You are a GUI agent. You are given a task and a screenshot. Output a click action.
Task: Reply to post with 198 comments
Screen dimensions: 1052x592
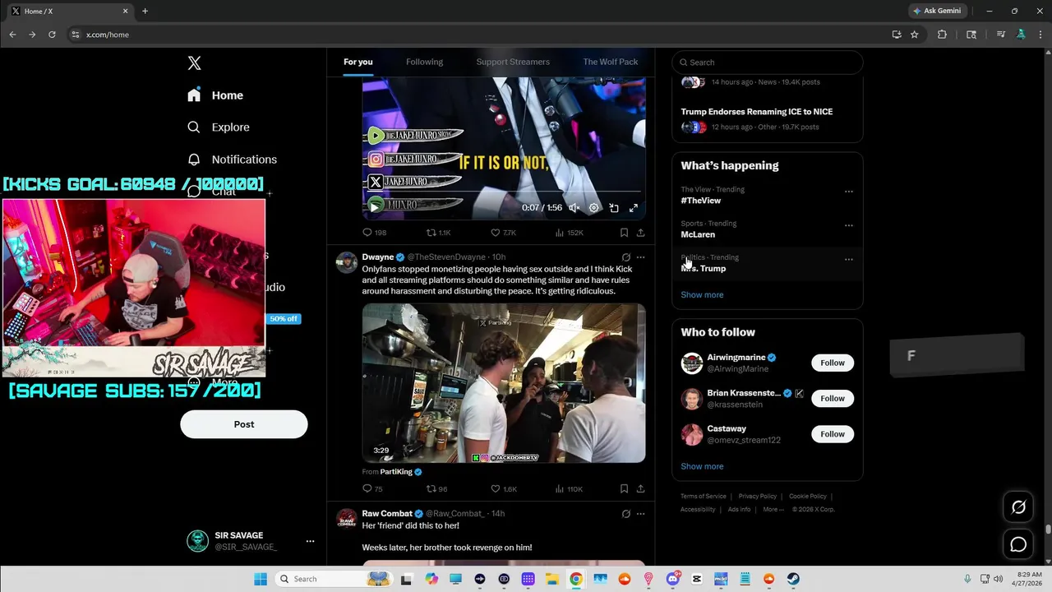pyautogui.click(x=375, y=233)
